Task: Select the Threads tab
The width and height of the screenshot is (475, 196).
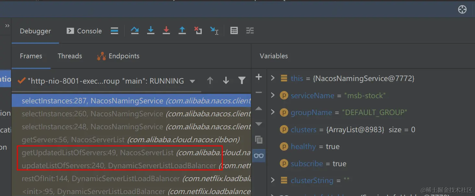Action: tap(70, 56)
